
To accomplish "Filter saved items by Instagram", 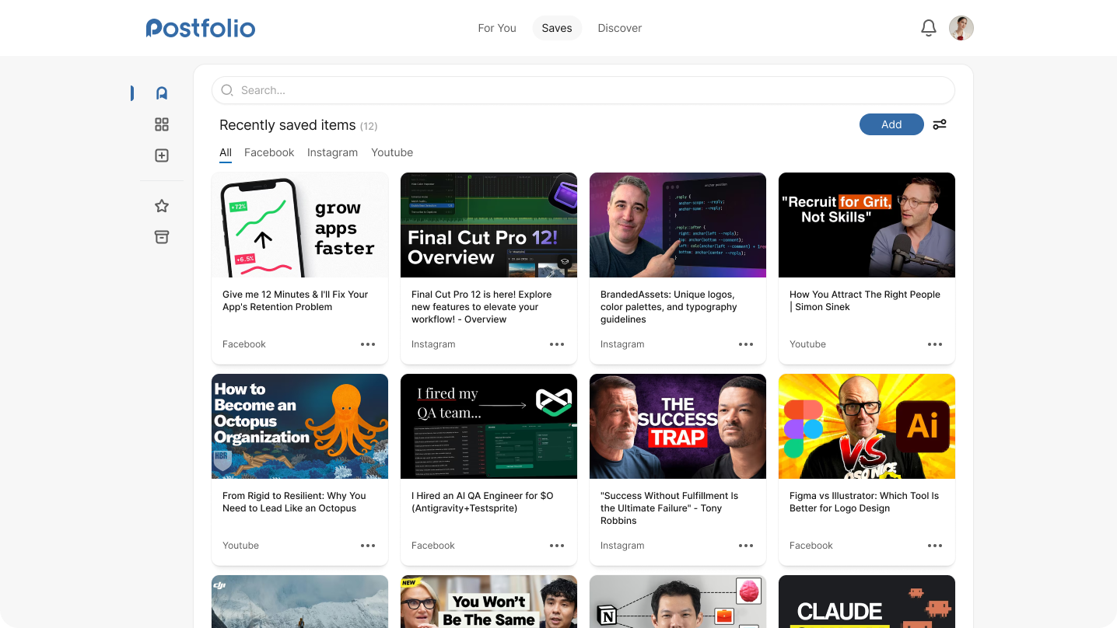I will click(x=332, y=152).
